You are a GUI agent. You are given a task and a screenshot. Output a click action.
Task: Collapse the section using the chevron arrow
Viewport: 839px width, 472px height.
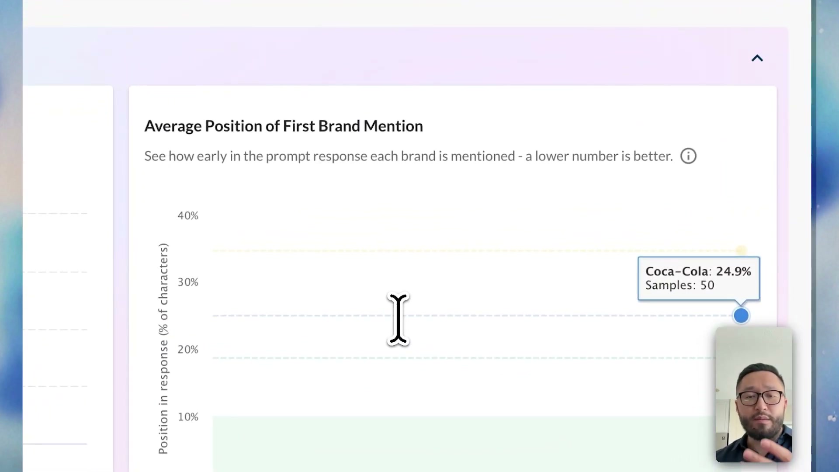point(757,58)
